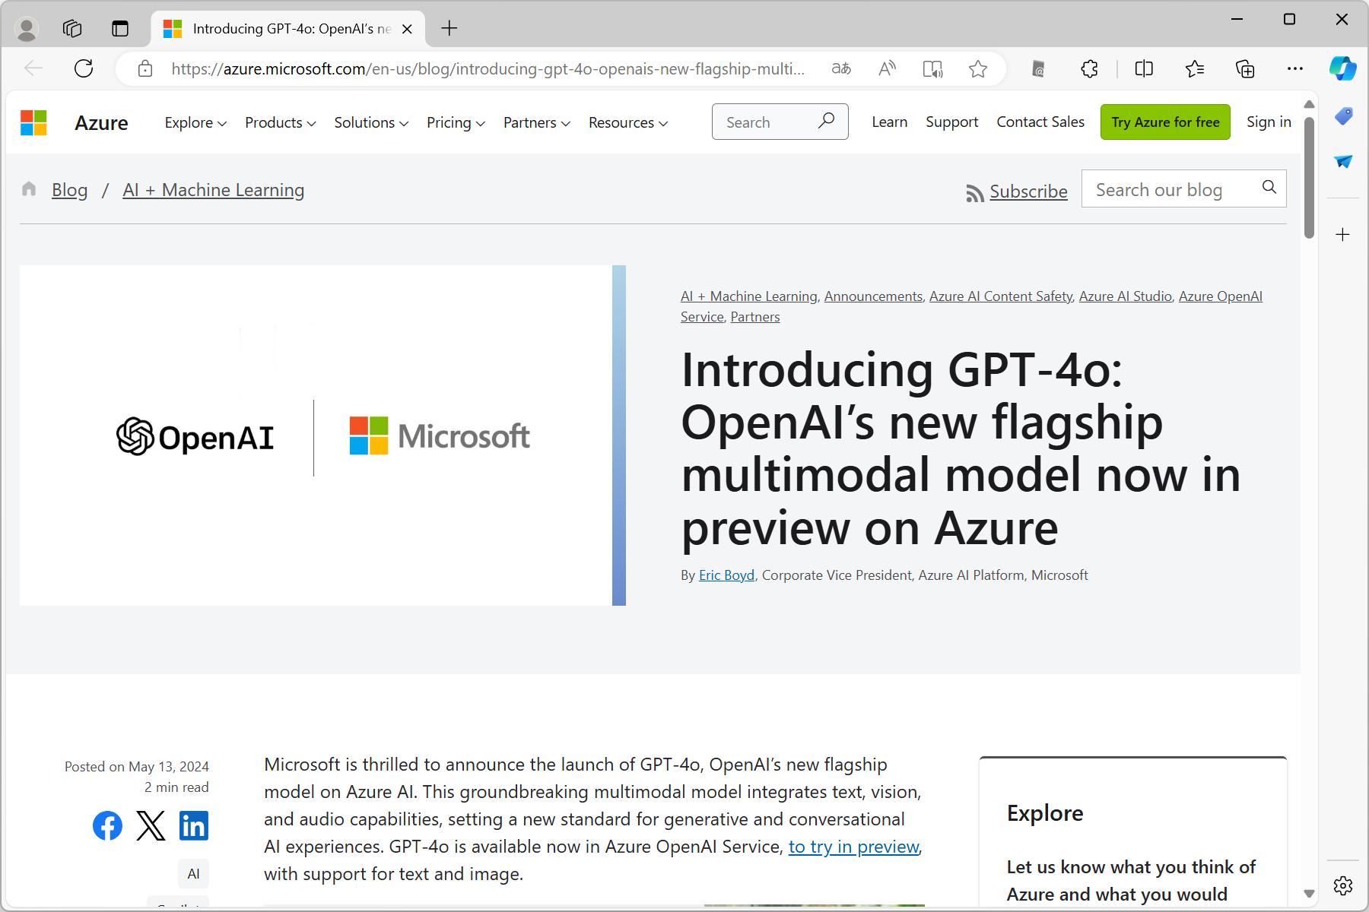This screenshot has width=1369, height=912.
Task: Open the Learn link in the header
Action: coord(889,122)
